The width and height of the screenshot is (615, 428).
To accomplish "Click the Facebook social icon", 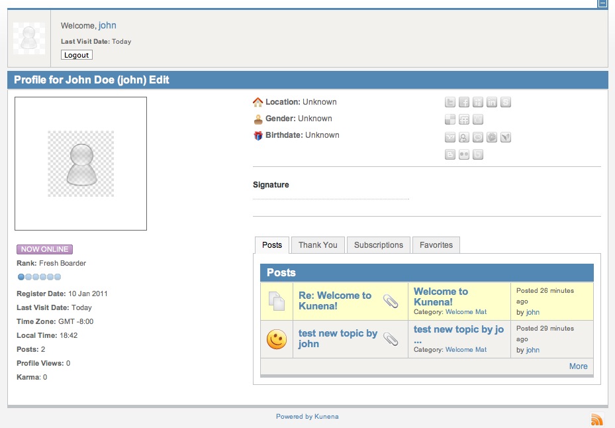I will [x=464, y=103].
